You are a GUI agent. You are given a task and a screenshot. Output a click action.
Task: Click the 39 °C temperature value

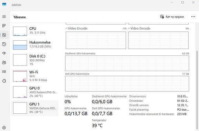(x=97, y=125)
